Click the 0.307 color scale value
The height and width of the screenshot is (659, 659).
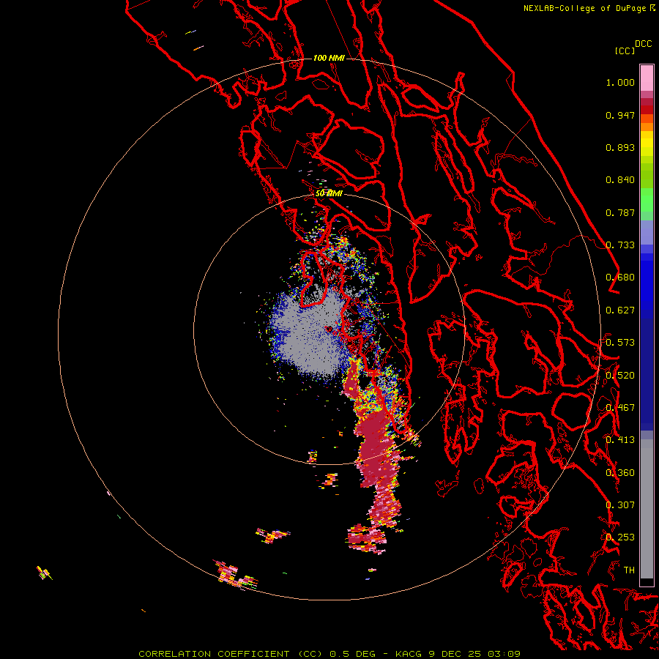(x=620, y=505)
